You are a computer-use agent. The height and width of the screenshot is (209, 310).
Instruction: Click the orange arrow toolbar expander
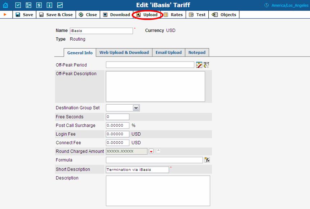pos(5,14)
